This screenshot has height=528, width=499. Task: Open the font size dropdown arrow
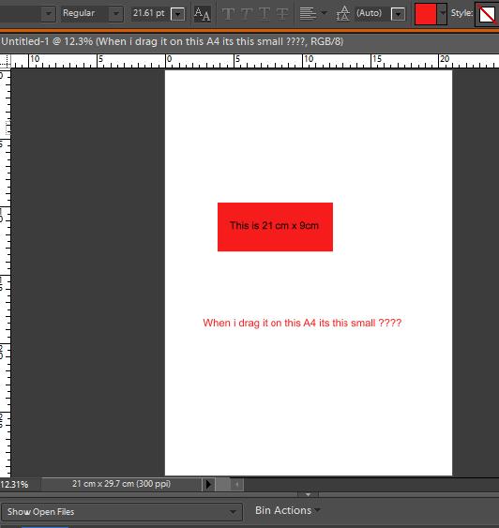pos(178,14)
